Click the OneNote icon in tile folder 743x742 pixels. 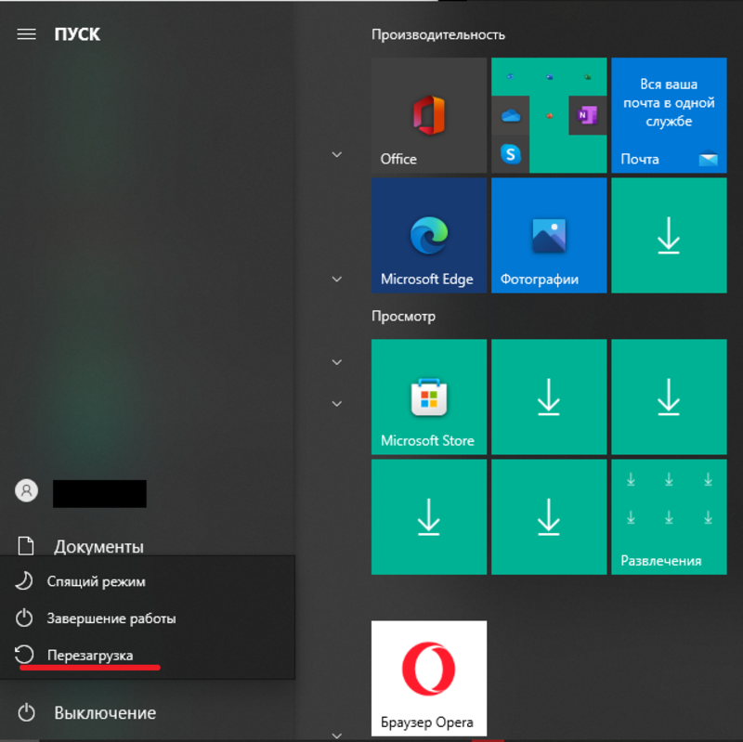[586, 115]
